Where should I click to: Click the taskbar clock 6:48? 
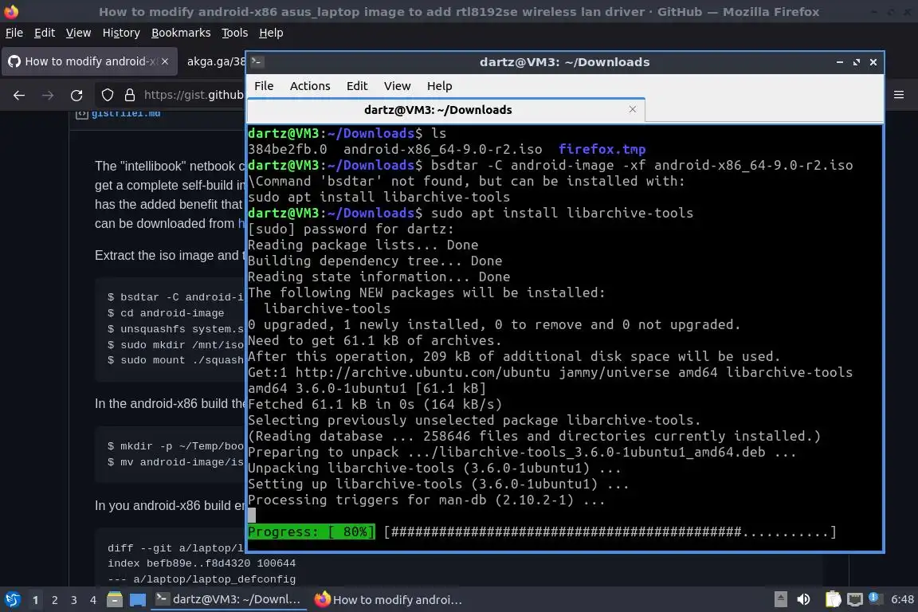pyautogui.click(x=902, y=599)
